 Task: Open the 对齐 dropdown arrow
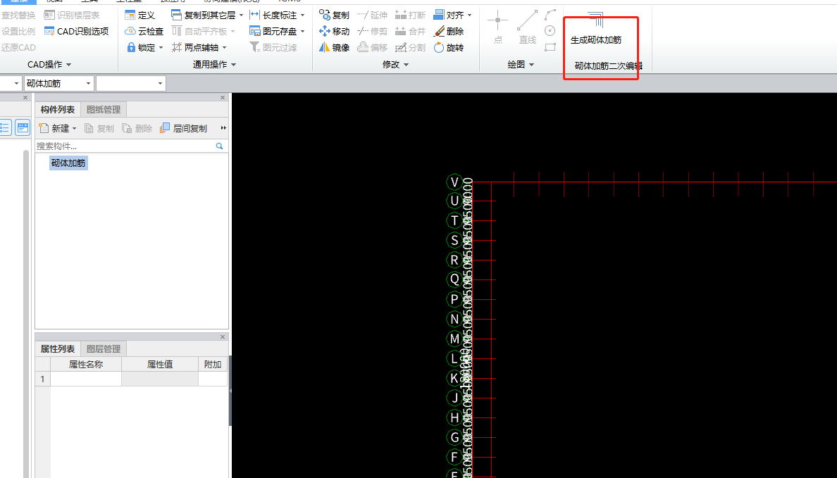click(470, 15)
